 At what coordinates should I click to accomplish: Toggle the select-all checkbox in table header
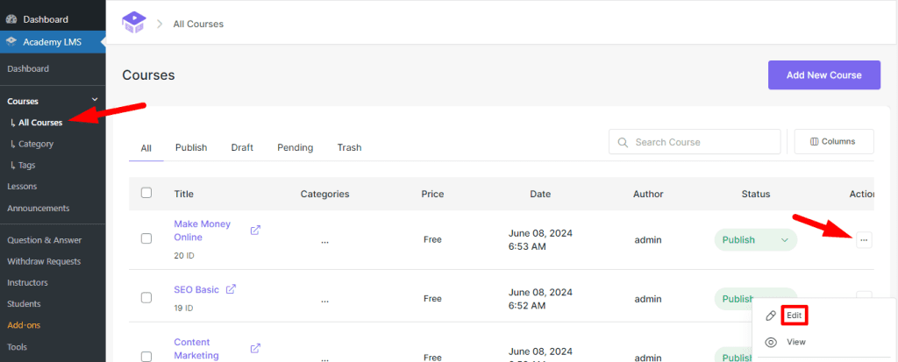[146, 194]
